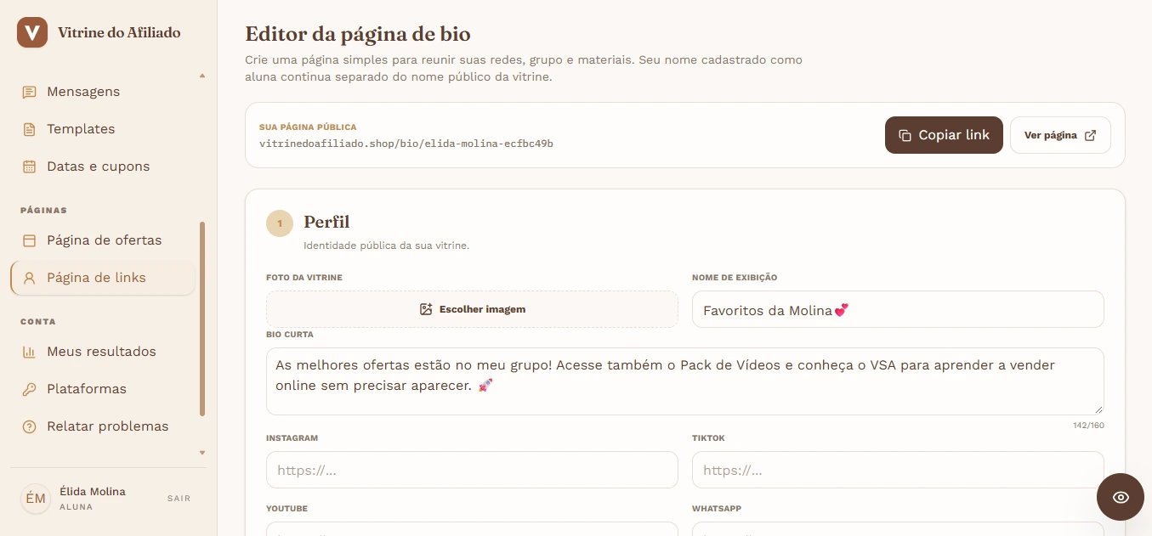Click the public page URL text

click(x=406, y=144)
